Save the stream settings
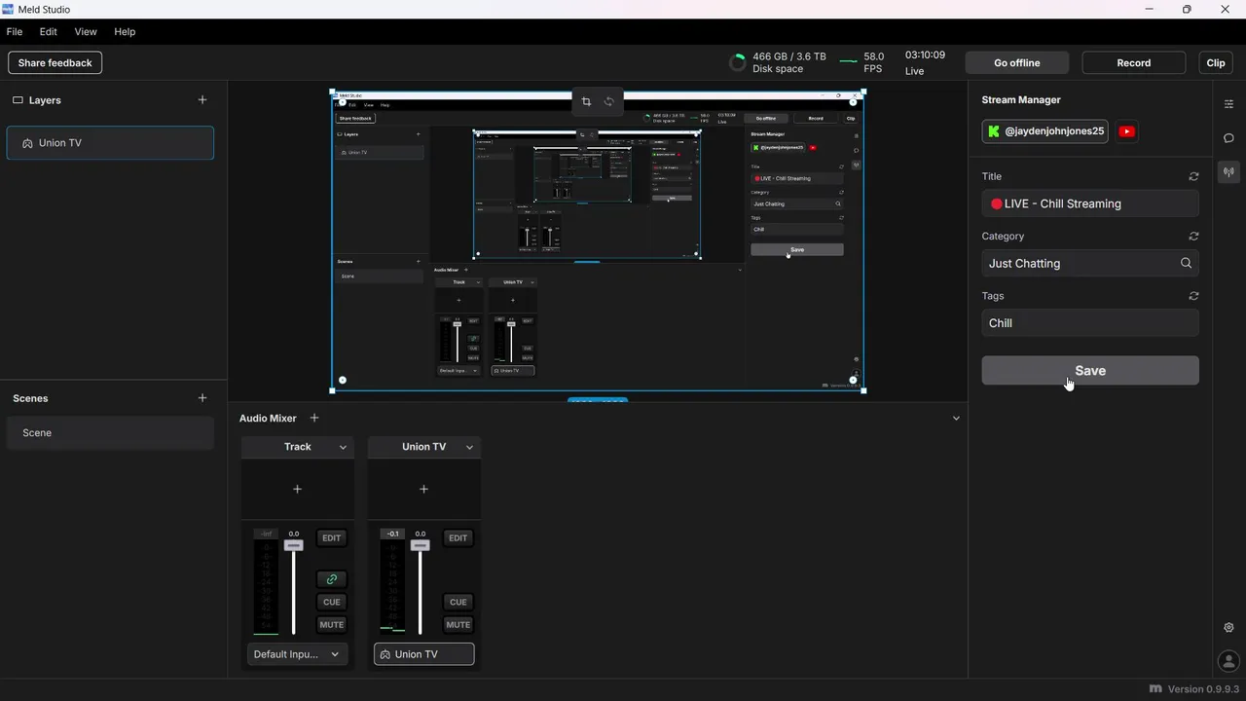This screenshot has width=1246, height=701. click(1090, 371)
